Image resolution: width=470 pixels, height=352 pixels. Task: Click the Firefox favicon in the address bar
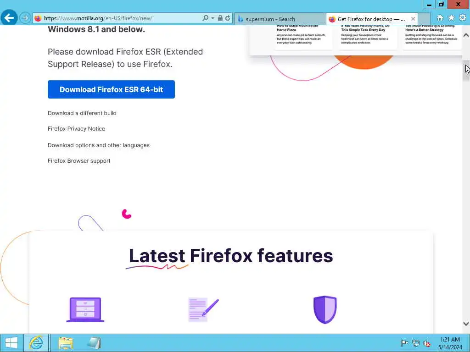pos(38,18)
